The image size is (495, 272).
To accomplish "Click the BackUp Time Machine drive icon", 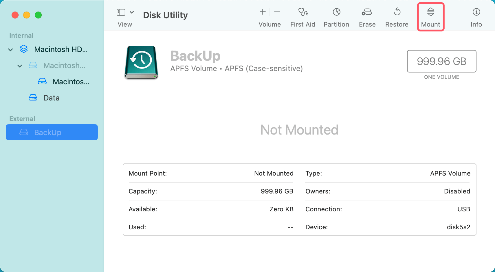I will tap(141, 62).
